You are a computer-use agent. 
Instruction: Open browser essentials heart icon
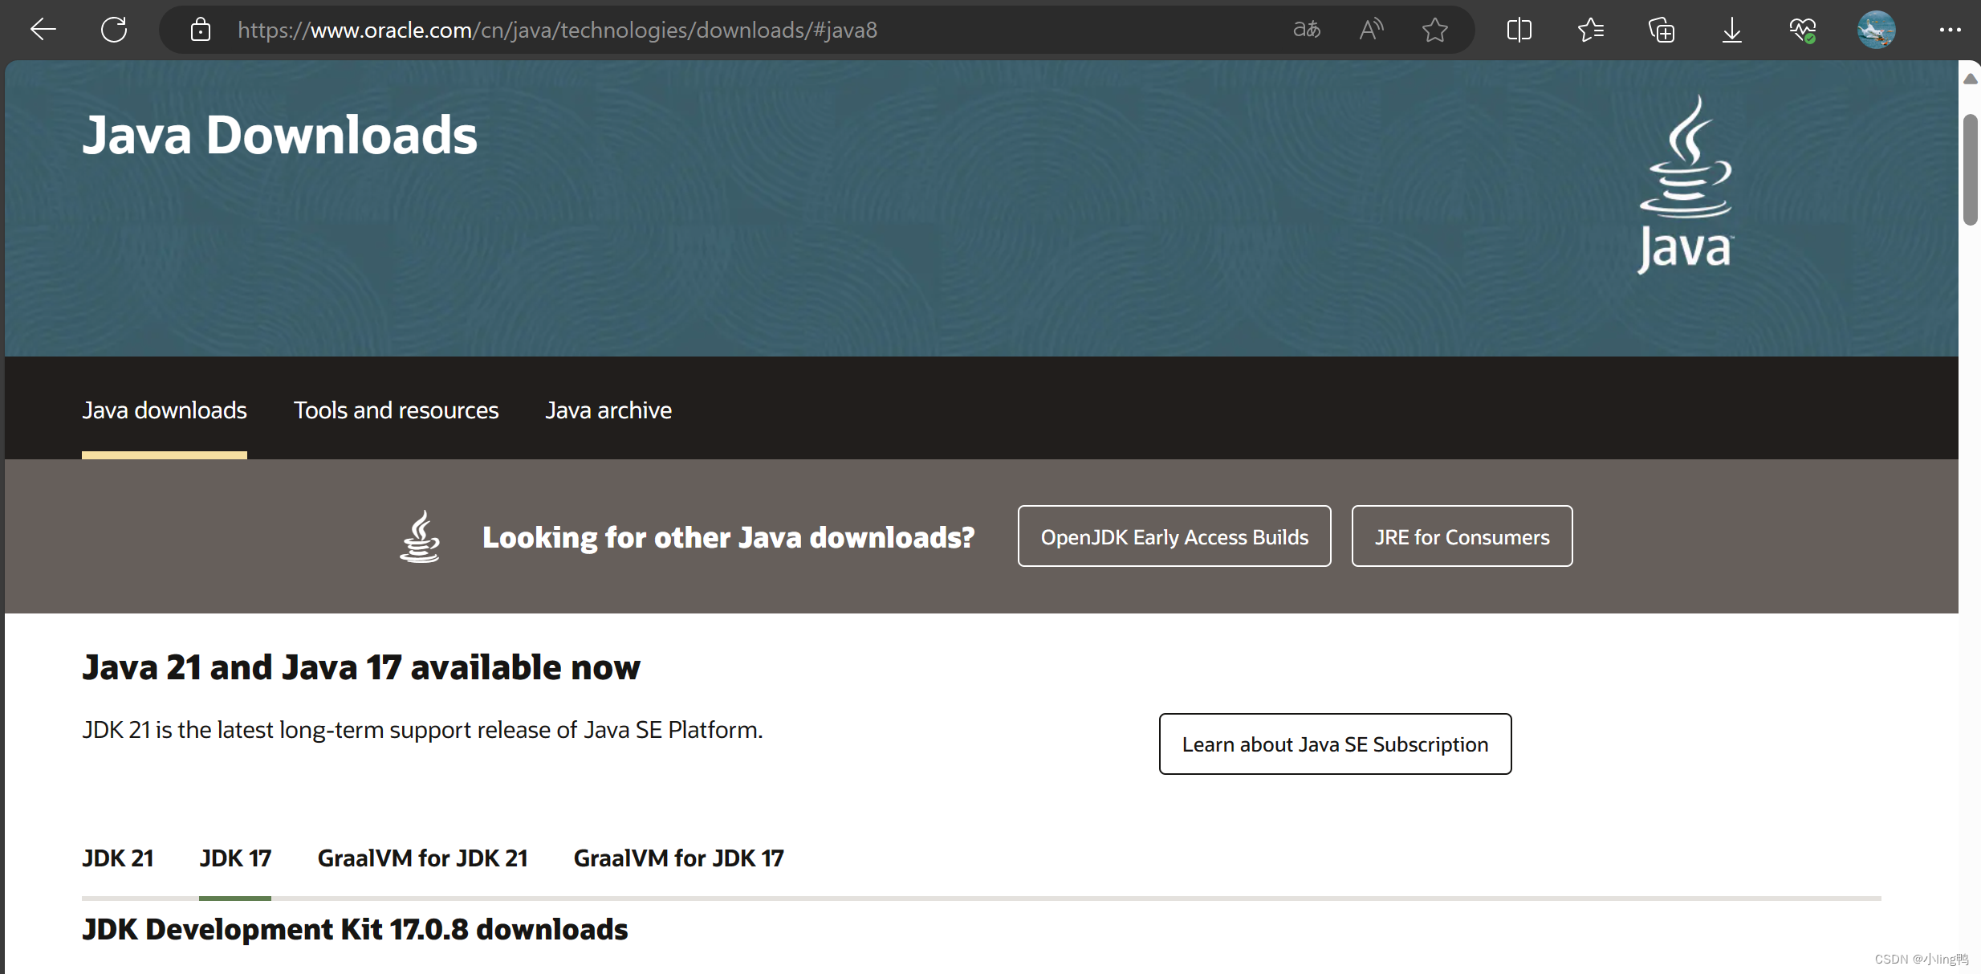pyautogui.click(x=1802, y=30)
